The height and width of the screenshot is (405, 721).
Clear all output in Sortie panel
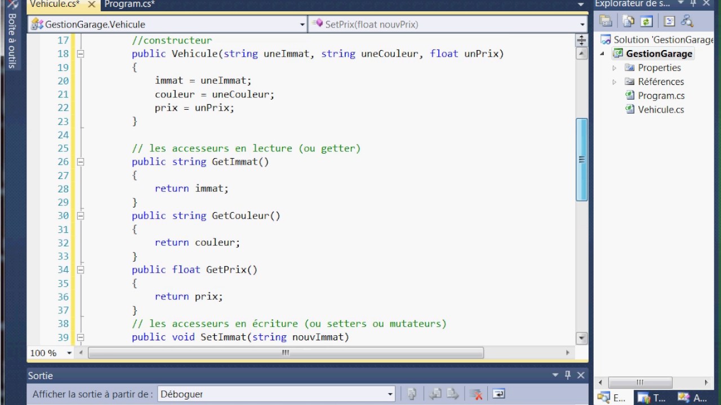[476, 394]
